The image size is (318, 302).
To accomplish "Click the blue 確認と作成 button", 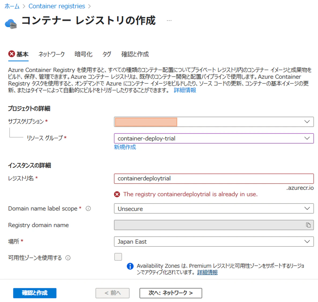I will point(35,293).
